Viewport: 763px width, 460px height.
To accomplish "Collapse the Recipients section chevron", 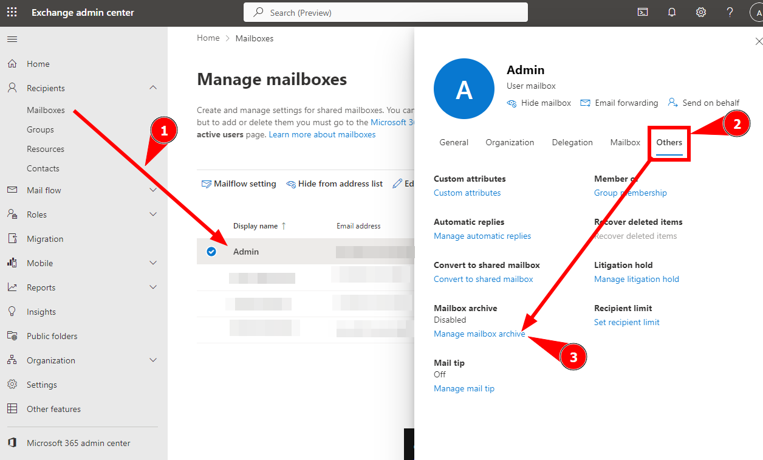I will (153, 88).
